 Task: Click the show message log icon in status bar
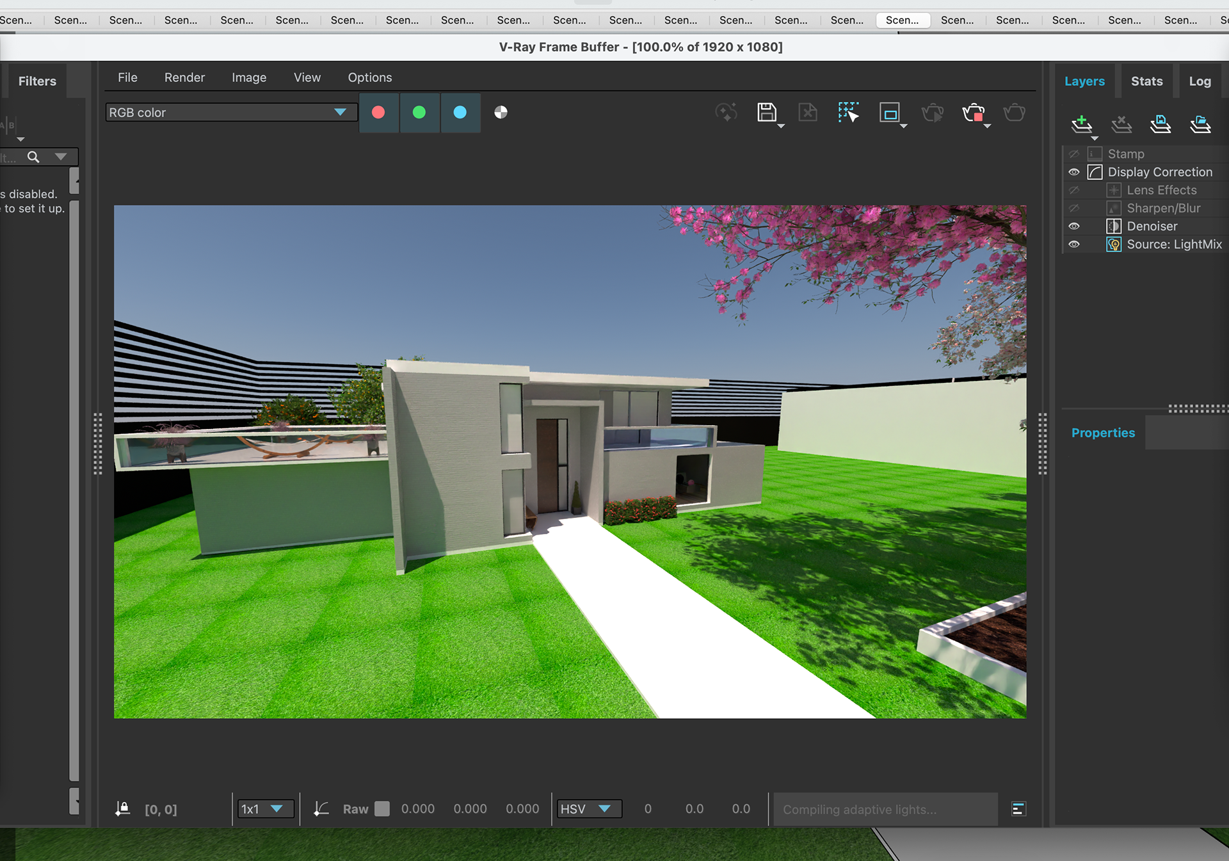[x=1018, y=809]
